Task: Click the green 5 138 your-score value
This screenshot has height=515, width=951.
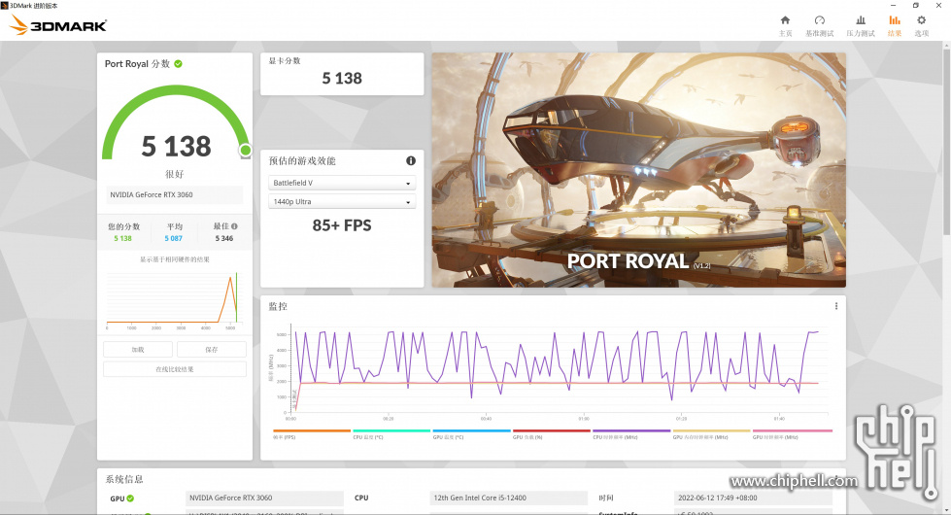Action: coord(122,238)
